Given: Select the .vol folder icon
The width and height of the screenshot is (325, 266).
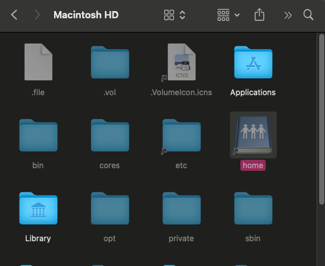Looking at the screenshot, I should point(110,62).
